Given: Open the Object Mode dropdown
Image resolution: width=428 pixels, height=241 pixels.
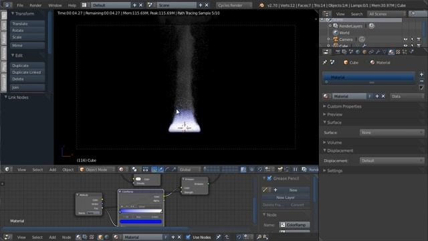Looking at the screenshot, I should coord(97,169).
